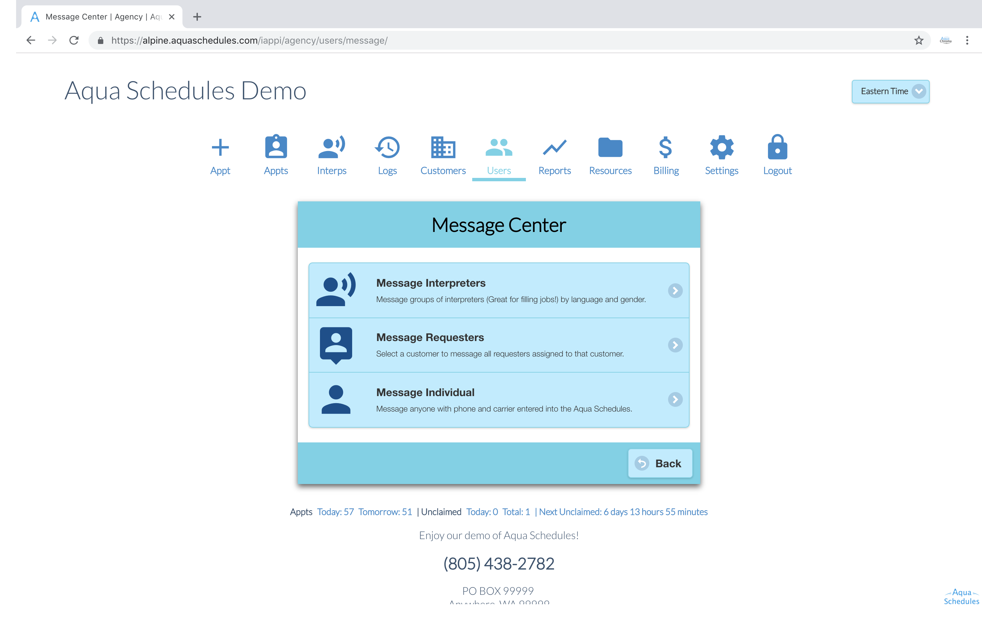Open a new browser tab with plus

tap(198, 17)
